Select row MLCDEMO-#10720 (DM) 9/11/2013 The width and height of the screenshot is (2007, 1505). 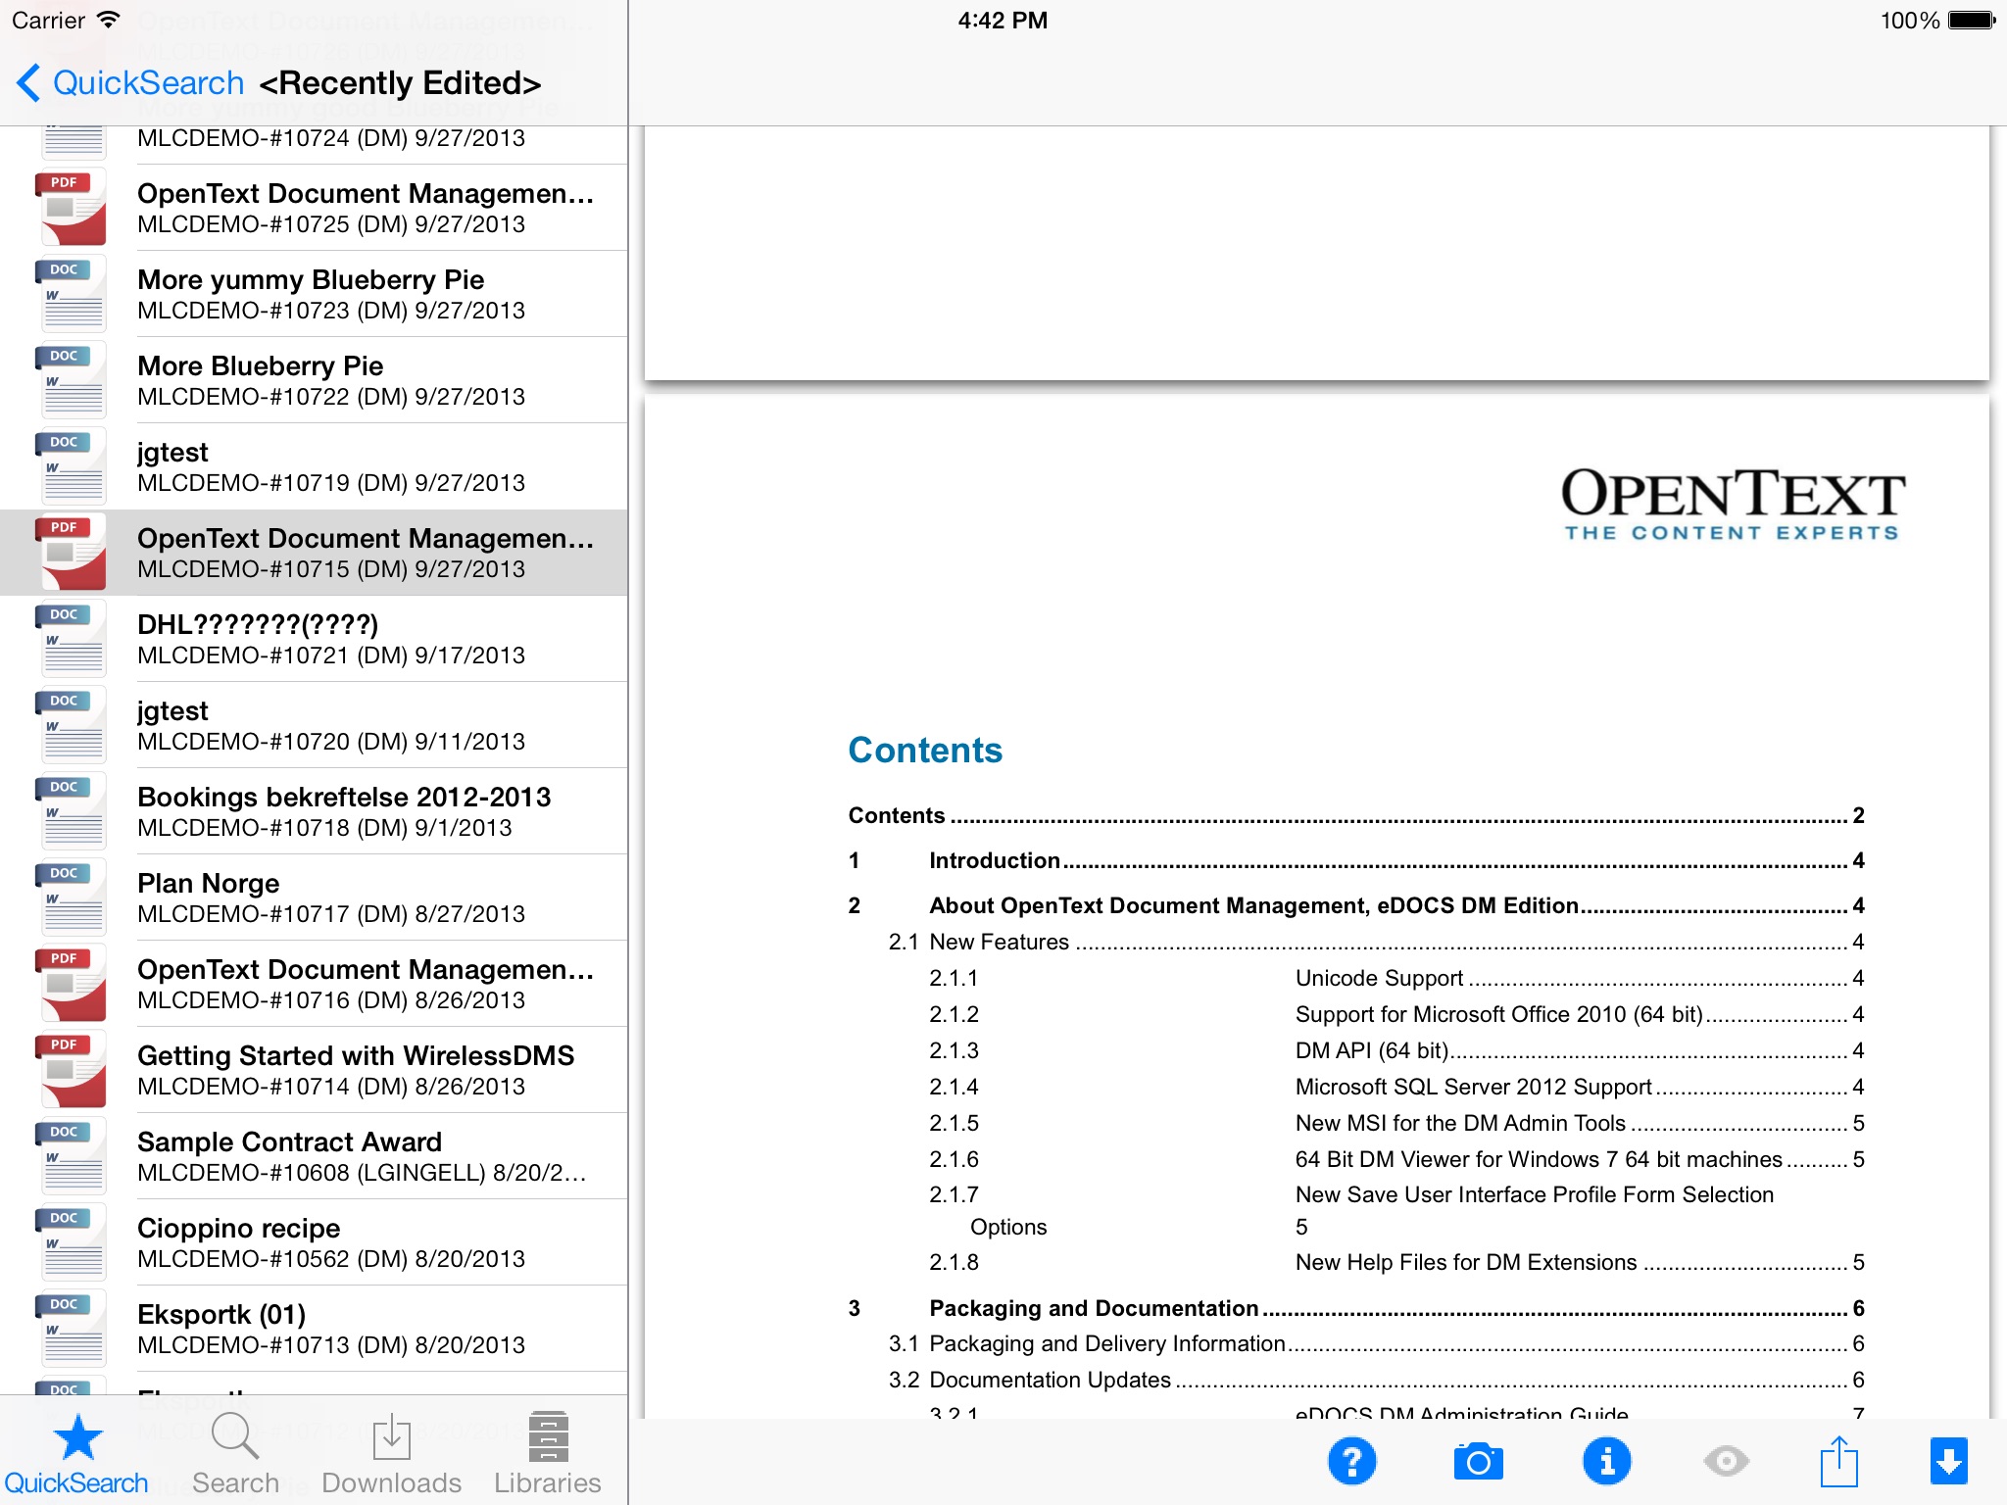tap(314, 725)
